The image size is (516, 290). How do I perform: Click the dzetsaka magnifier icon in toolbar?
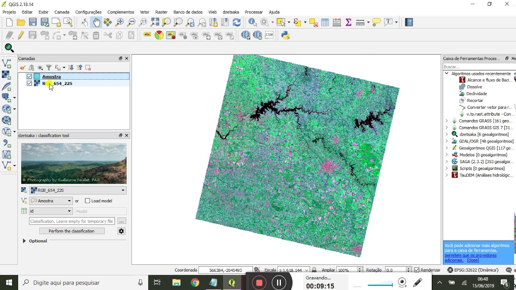9,48
